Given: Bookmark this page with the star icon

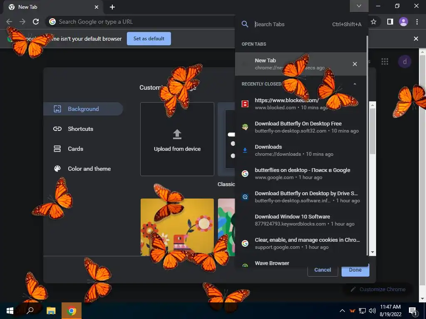Looking at the screenshot, I should click(x=374, y=22).
